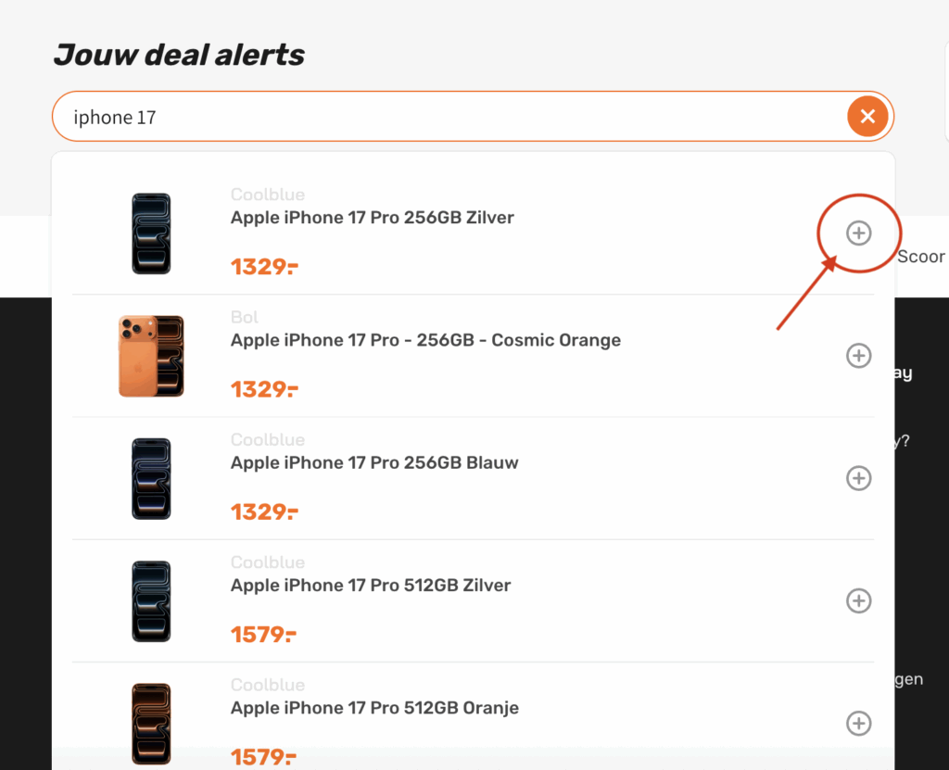Clear the iphone 17 search with the X button

(867, 116)
